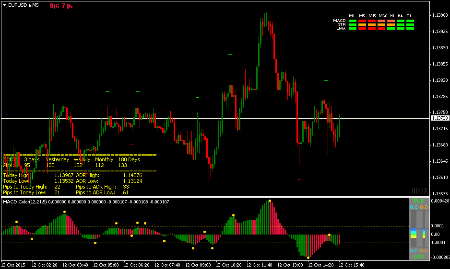The height and width of the screenshot is (269, 450).
Task: Click the current price tag 1.13738
Action: point(440,118)
